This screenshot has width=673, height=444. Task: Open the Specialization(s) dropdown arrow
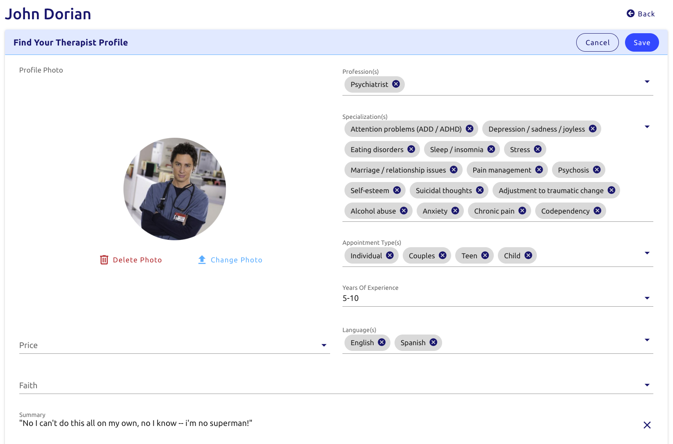point(647,127)
